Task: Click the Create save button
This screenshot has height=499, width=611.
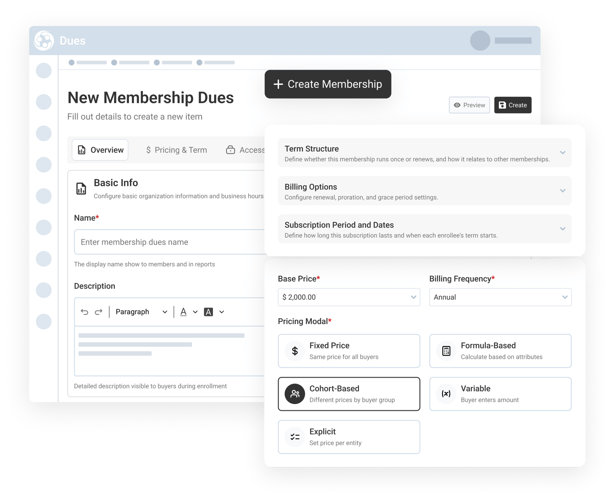Action: click(513, 105)
